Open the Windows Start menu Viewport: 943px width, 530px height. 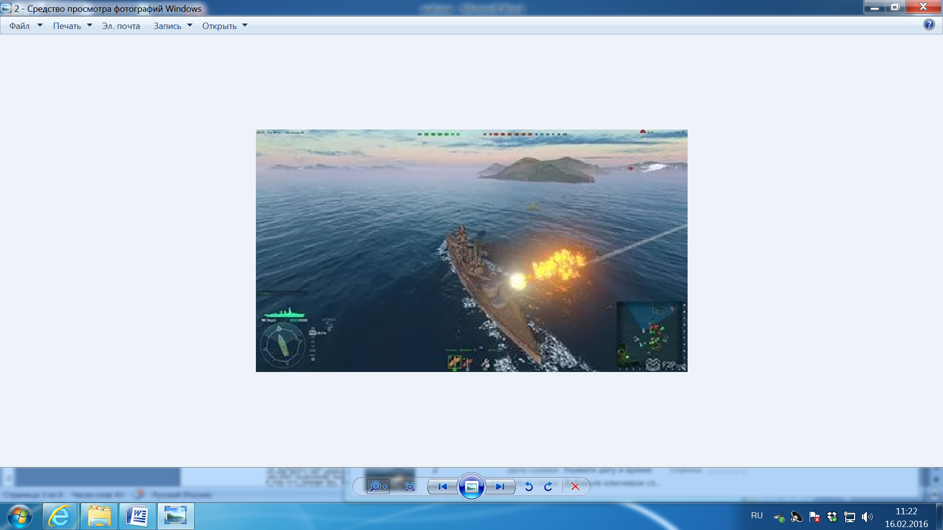pyautogui.click(x=20, y=516)
